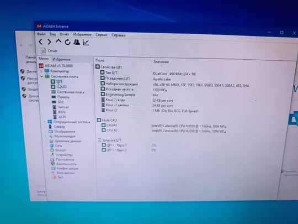Click the Сеть network icon
This screenshot has width=298, height=224.
(52, 145)
